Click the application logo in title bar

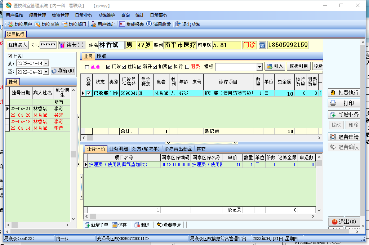(x=9, y=5)
